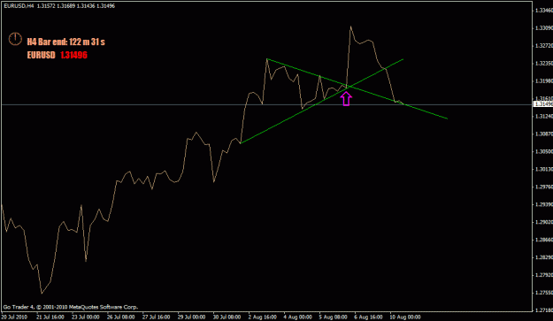Click the 'Go Trader 4, © 2001-2010 MetaQuotes Software Corp.' copyright text
This screenshot has width=553, height=321.
click(x=71, y=307)
